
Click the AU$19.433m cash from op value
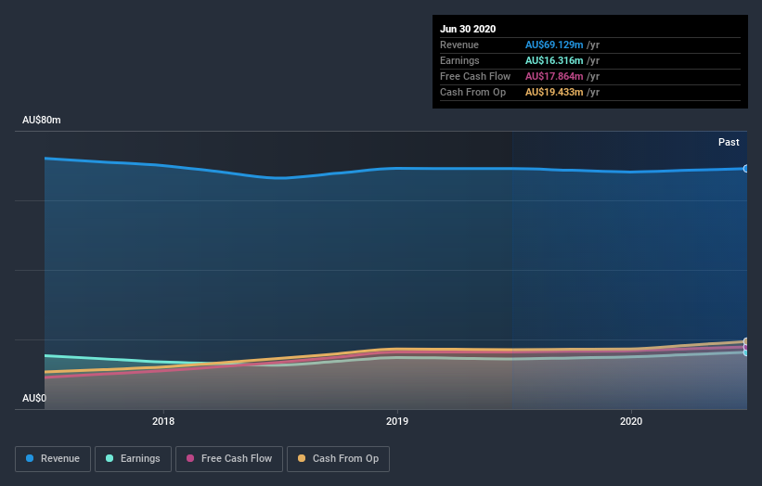coord(554,92)
